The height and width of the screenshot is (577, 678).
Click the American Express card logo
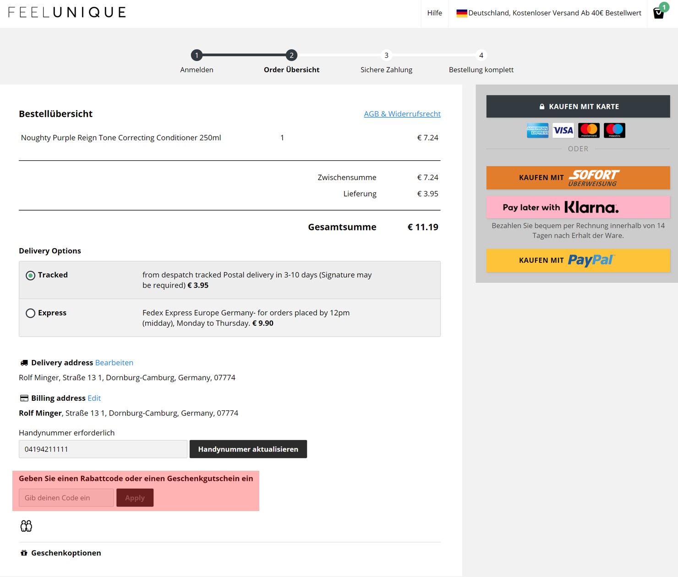click(x=537, y=131)
